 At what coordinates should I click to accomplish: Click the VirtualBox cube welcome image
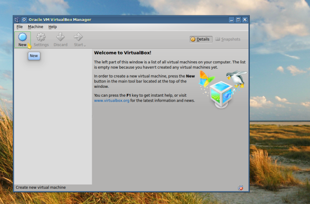(223, 89)
